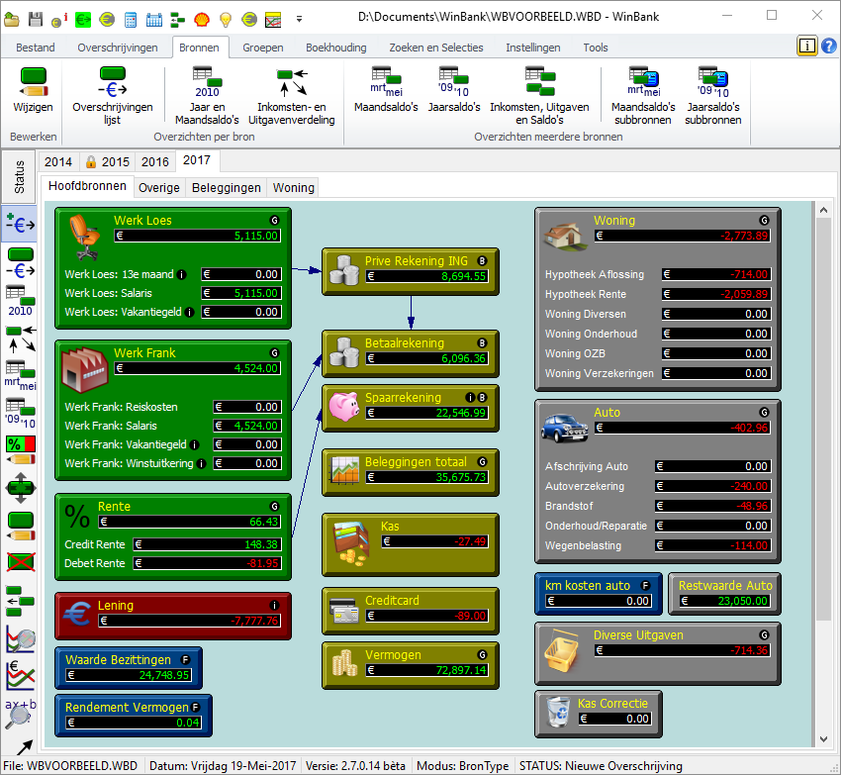Open Overschrijvingen lijst from the ribbon

click(113, 96)
